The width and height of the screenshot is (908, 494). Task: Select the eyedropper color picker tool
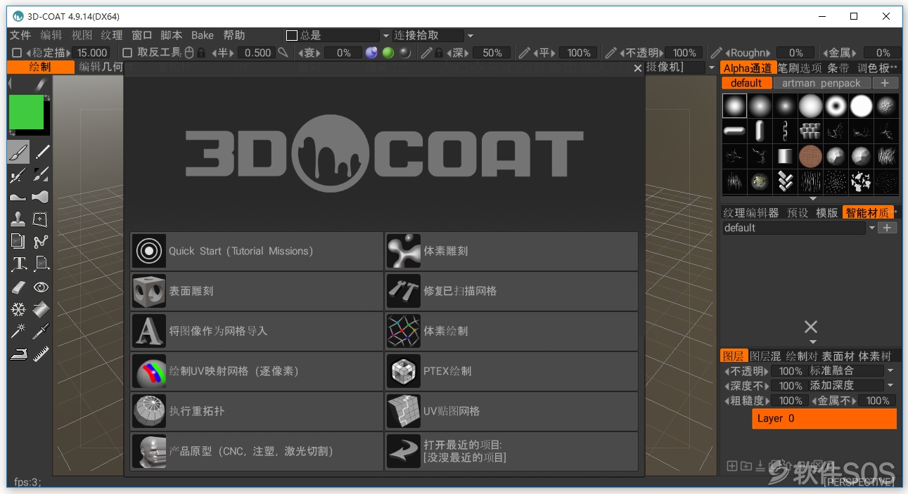tap(41, 332)
